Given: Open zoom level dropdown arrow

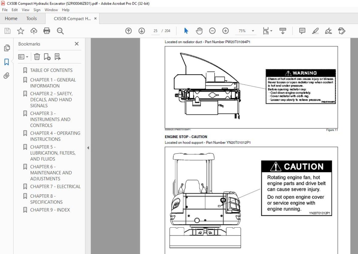Looking at the screenshot, I should tap(253, 31).
